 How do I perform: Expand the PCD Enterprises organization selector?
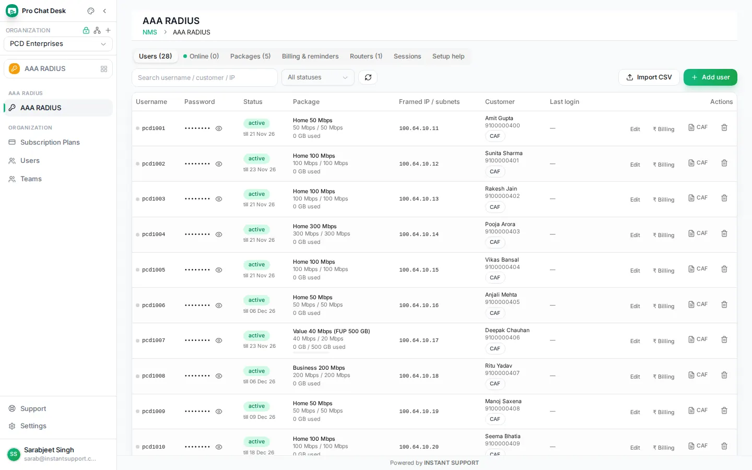click(x=58, y=44)
